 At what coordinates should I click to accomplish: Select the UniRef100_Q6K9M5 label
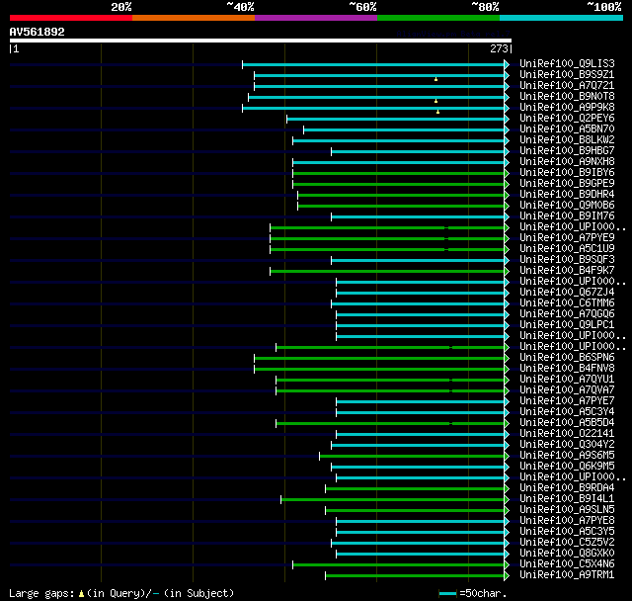click(567, 467)
